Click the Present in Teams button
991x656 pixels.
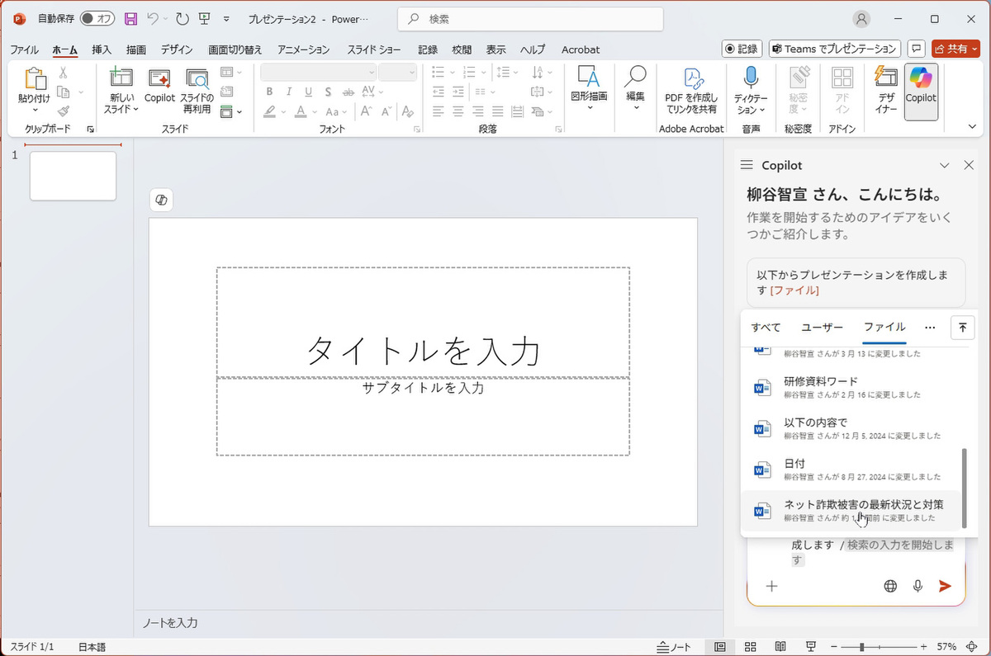pos(834,49)
